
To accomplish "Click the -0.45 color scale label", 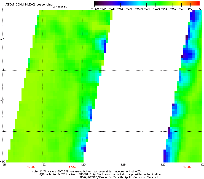I will tap(139, 9).
